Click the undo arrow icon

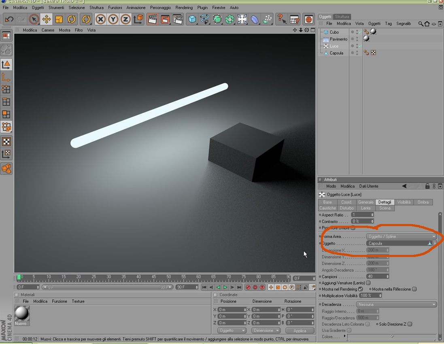click(x=9, y=19)
